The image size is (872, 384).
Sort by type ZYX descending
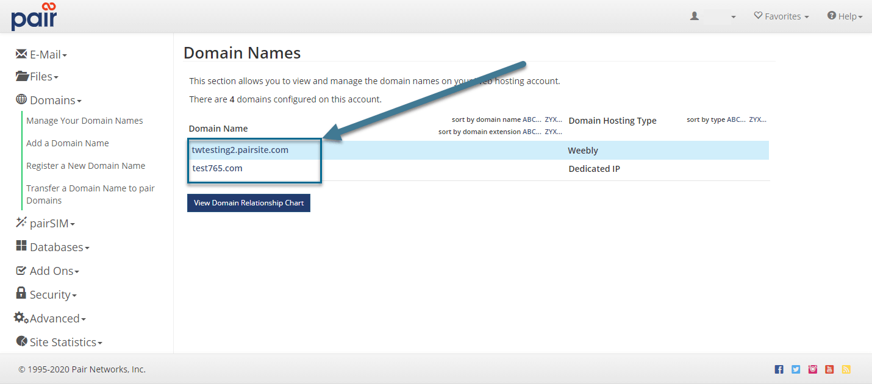click(758, 119)
